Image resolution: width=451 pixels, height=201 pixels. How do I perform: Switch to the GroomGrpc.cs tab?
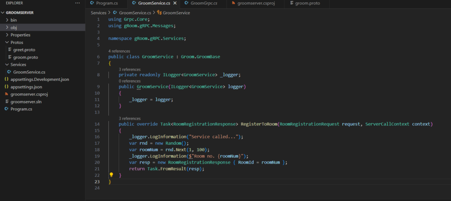pos(203,4)
